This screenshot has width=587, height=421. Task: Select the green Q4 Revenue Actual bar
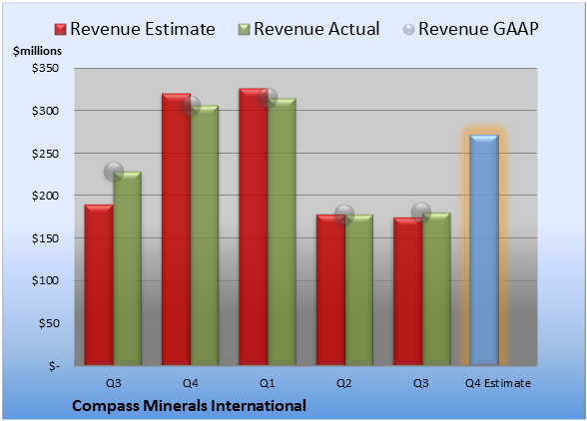click(205, 235)
